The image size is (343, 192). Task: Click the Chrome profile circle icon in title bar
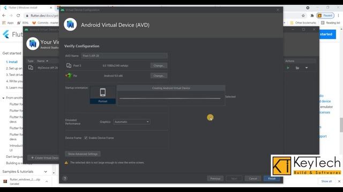coord(308,7)
